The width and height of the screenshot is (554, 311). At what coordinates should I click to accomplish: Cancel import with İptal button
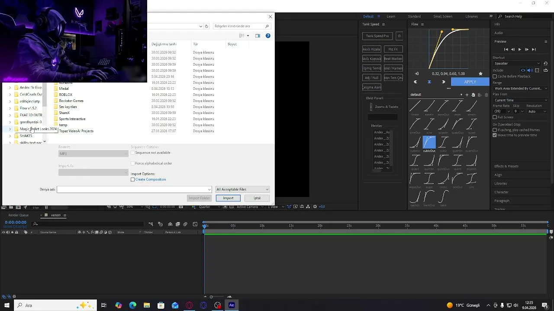(257, 198)
